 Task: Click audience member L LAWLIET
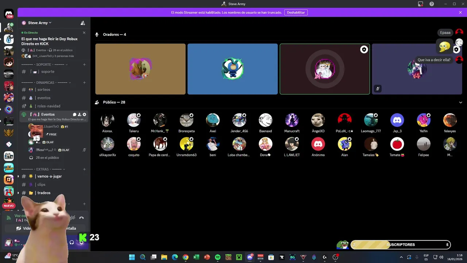click(292, 147)
